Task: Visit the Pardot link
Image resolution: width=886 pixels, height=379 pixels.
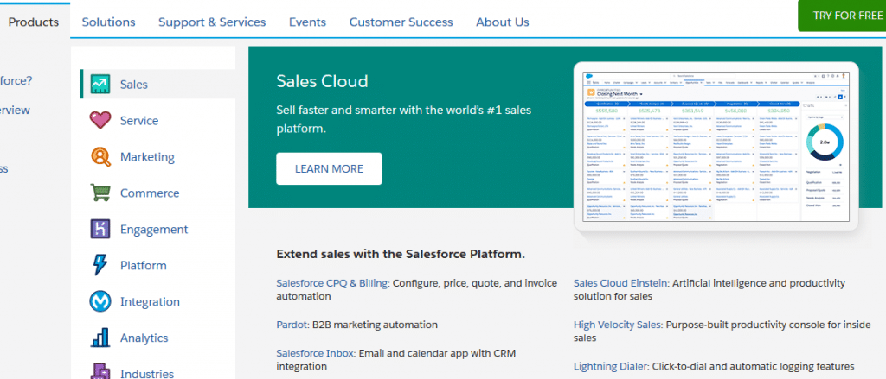Action: coord(292,325)
